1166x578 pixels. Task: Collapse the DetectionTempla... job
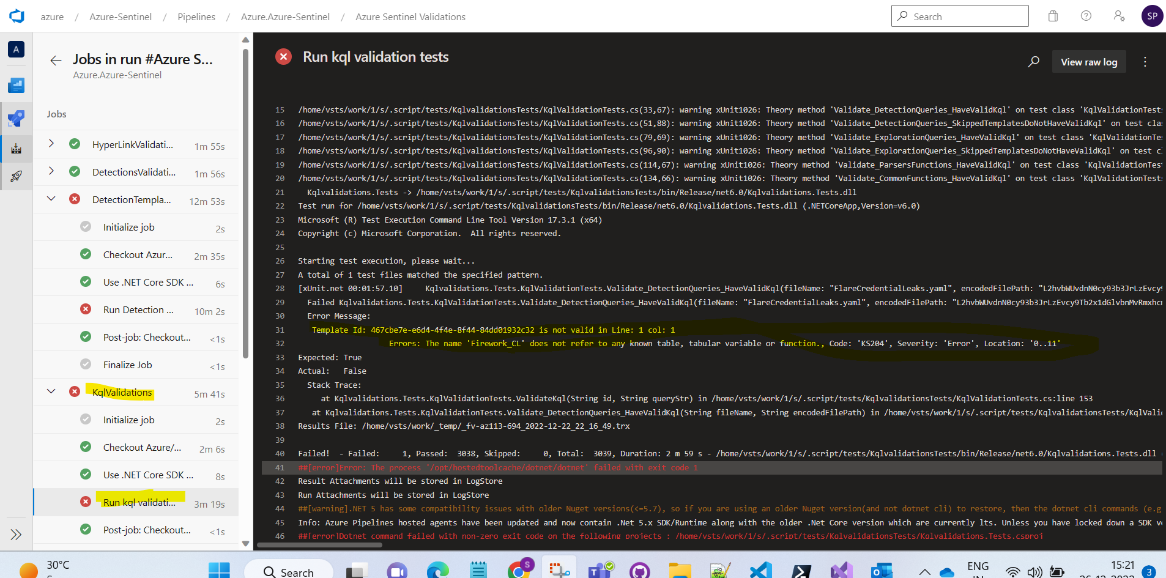pos(51,199)
